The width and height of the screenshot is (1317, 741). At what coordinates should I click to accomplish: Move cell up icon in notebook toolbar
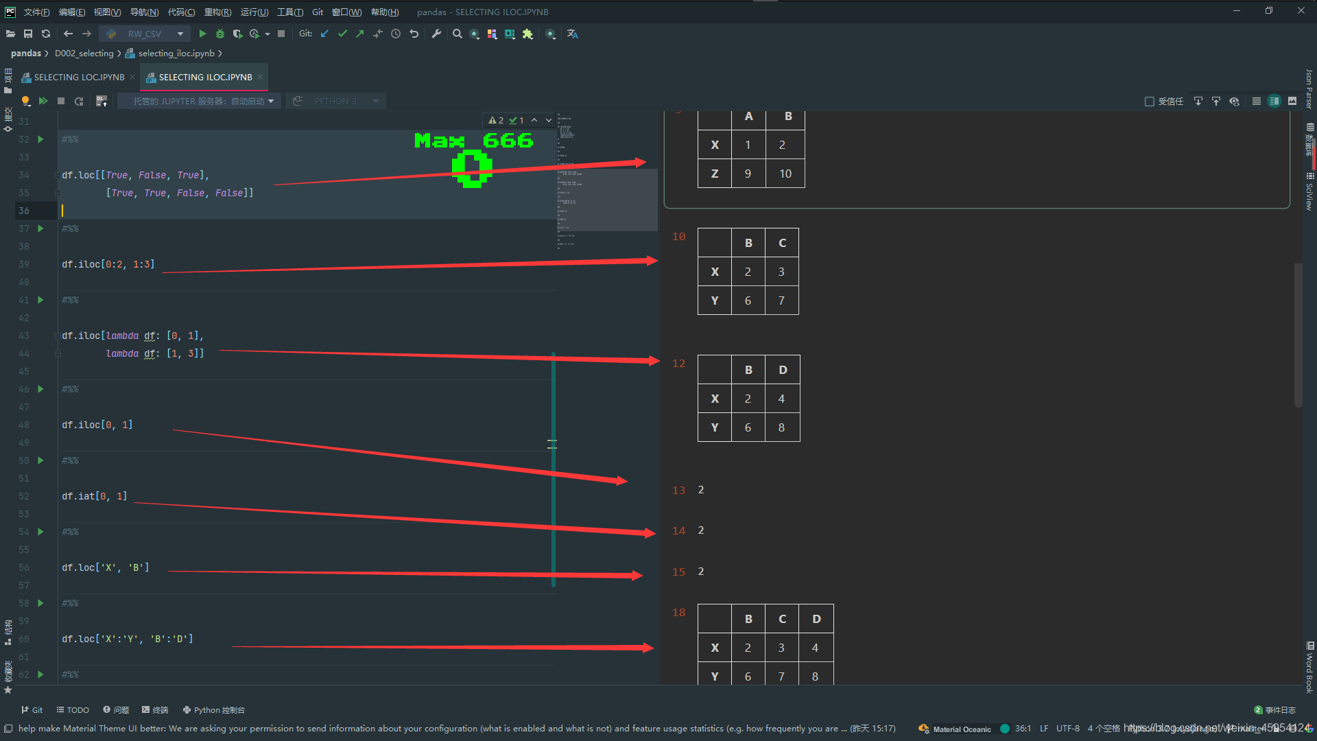click(x=1216, y=101)
